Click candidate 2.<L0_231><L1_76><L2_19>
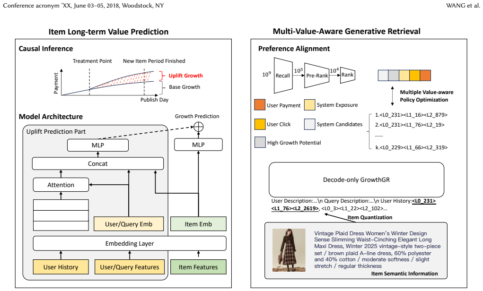Viewport: 483px width, 291px height. (x=410, y=125)
